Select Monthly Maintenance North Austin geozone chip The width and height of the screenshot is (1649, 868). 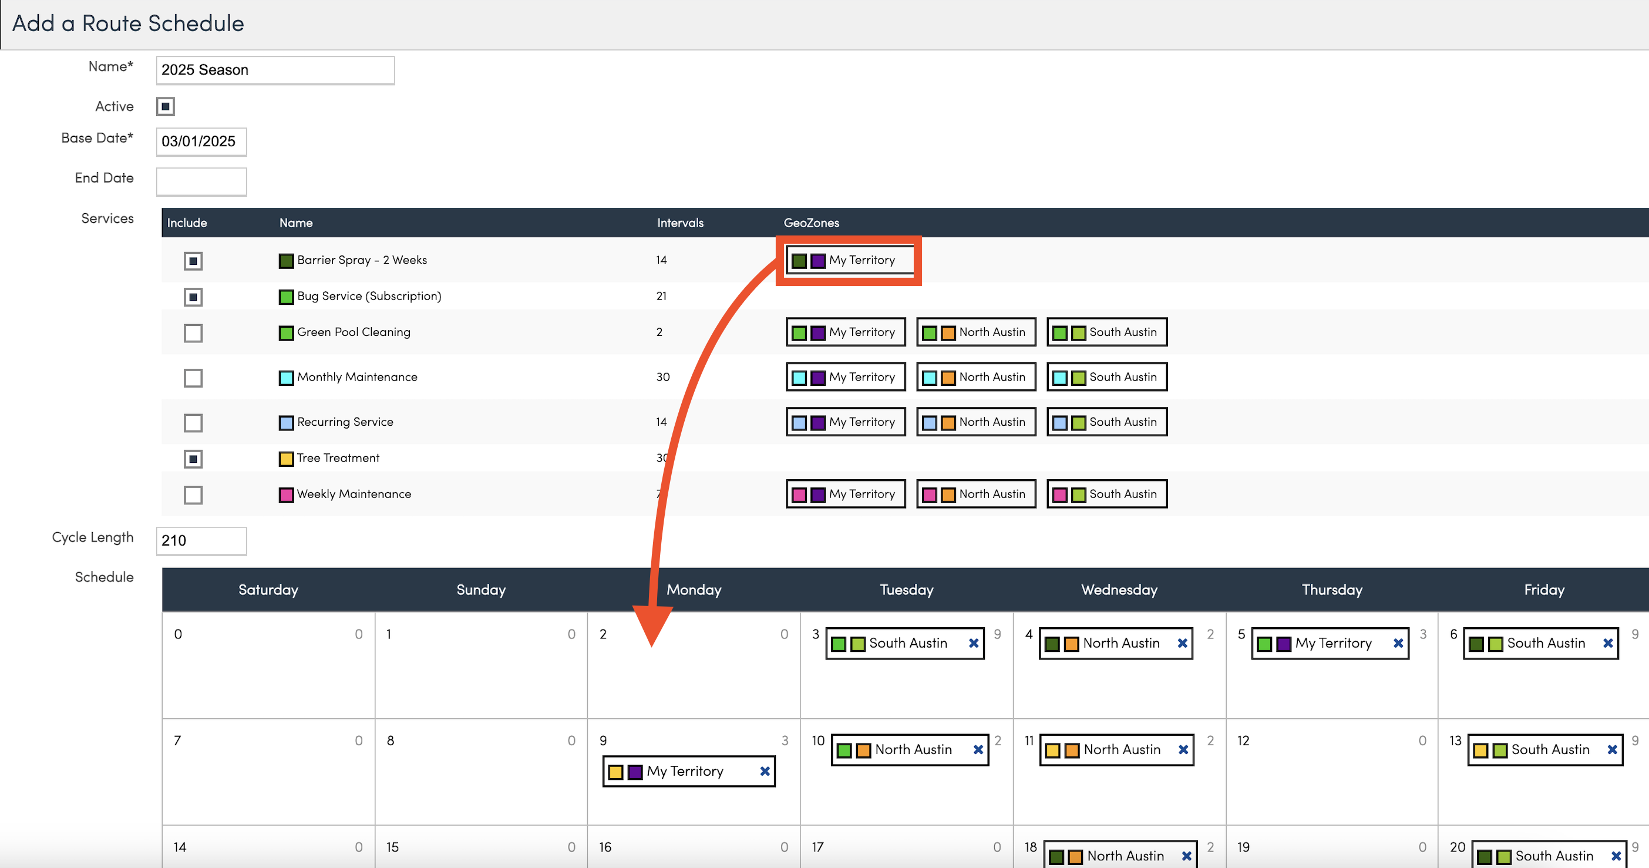pos(975,377)
